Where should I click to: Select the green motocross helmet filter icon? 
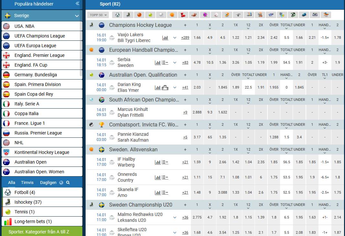(x=293, y=15)
